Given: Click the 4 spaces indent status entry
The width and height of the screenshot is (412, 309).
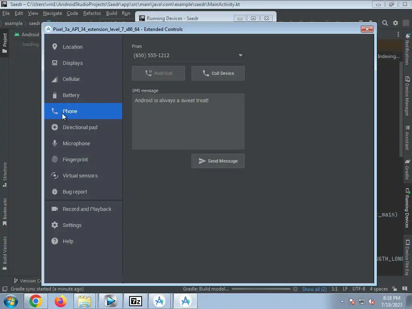Looking at the screenshot, I should tap(379, 289).
